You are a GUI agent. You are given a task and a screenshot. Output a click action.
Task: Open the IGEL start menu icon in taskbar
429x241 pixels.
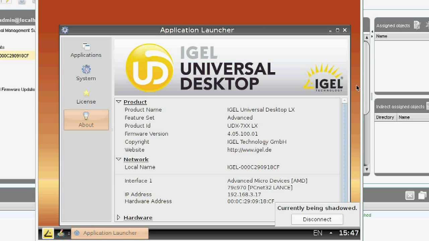click(48, 233)
